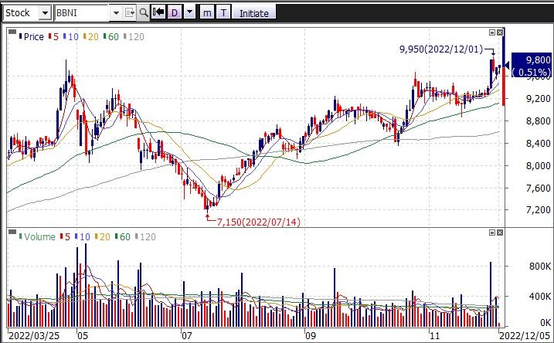Screen dimensions: 554x343
Task: Switch to the minute 'm' chart period
Action: [x=206, y=12]
